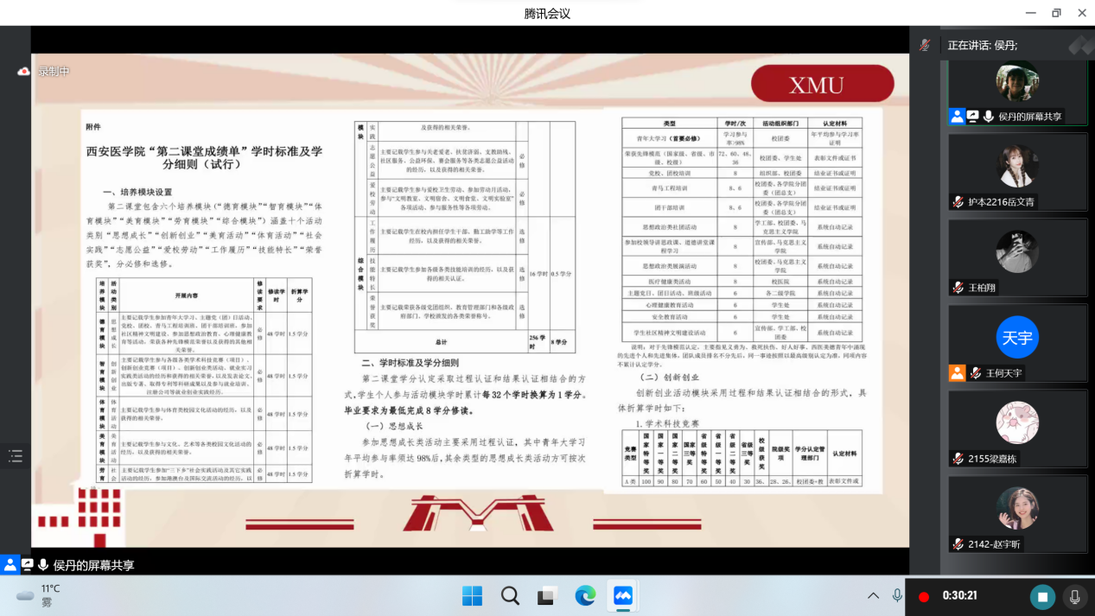Click the host icon on 侯丹's tile
The image size is (1095, 616).
click(957, 117)
